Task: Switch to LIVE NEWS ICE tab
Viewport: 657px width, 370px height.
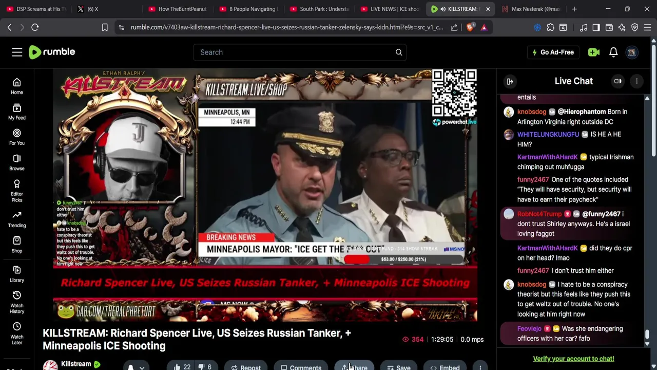Action: pyautogui.click(x=390, y=9)
